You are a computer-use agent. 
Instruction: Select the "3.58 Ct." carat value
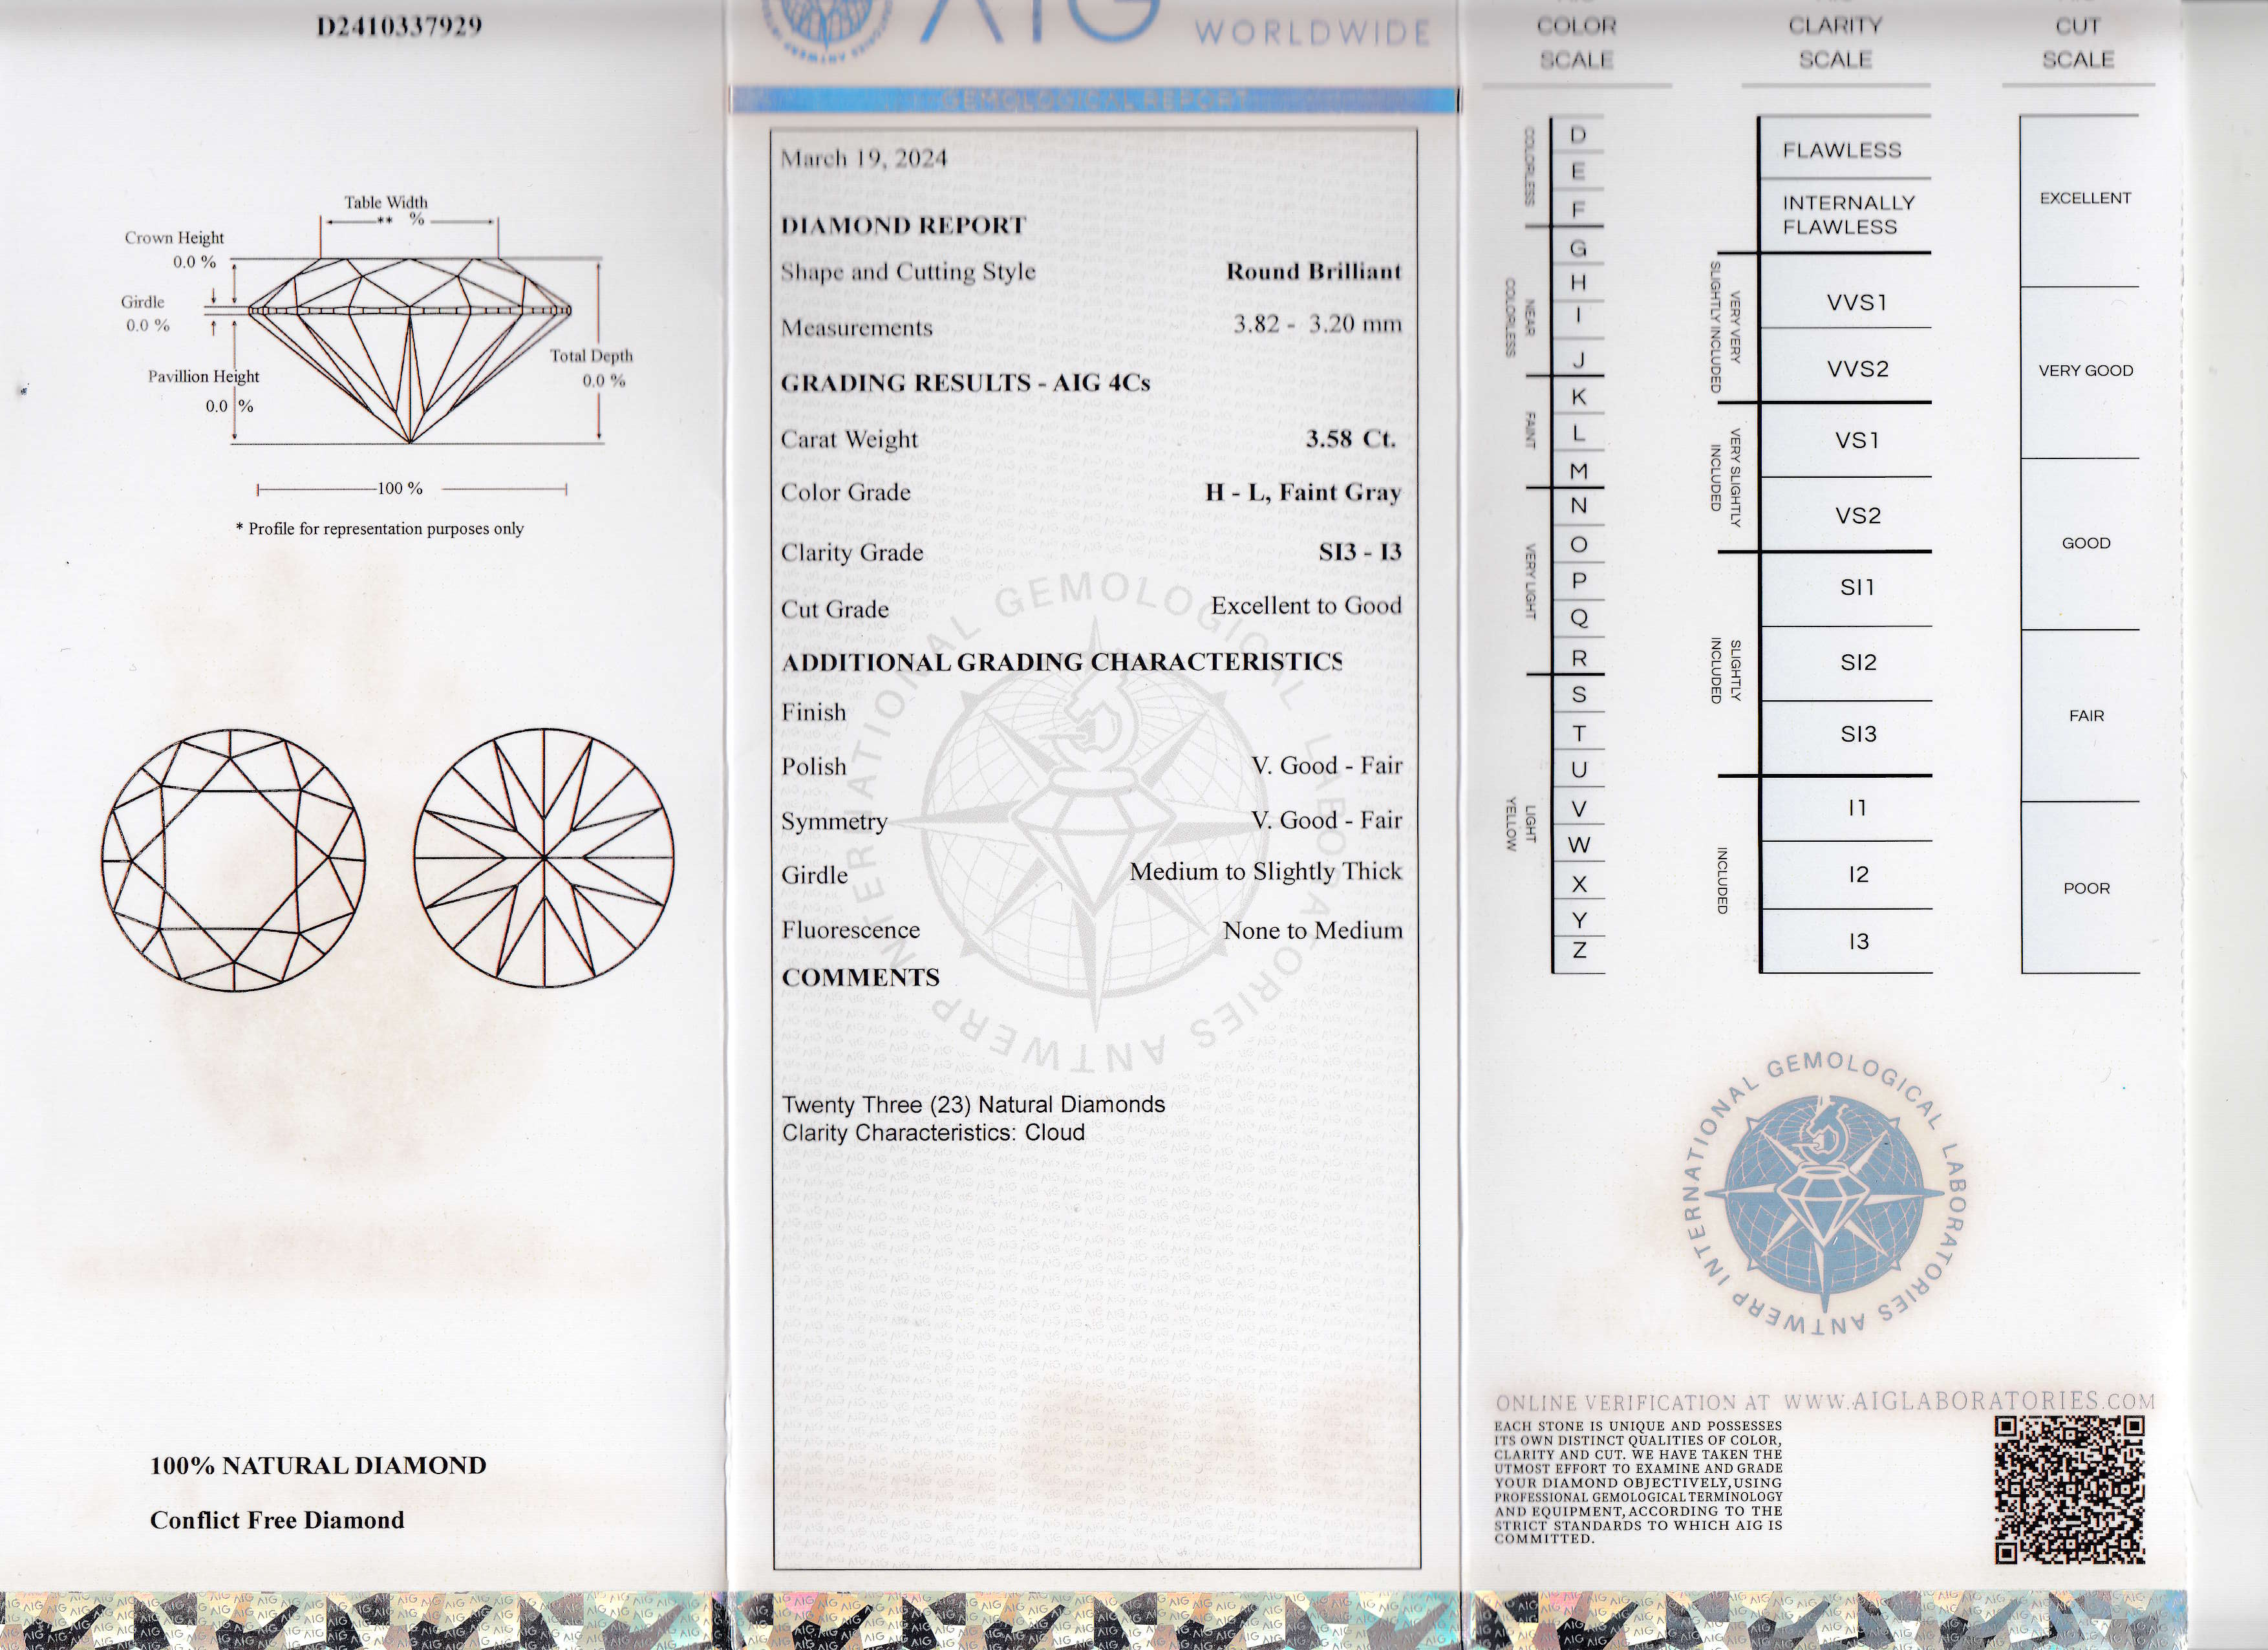click(x=1350, y=438)
